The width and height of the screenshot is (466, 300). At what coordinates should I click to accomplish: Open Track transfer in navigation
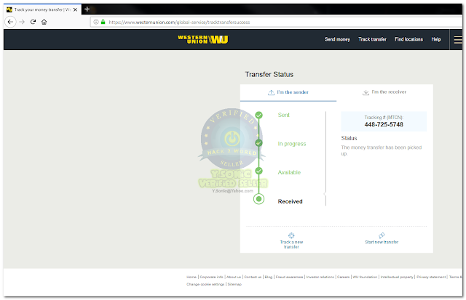(x=372, y=39)
